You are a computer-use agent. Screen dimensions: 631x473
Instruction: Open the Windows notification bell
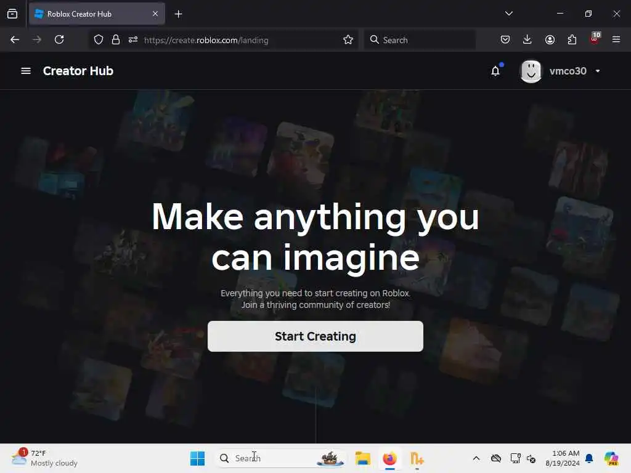click(589, 458)
